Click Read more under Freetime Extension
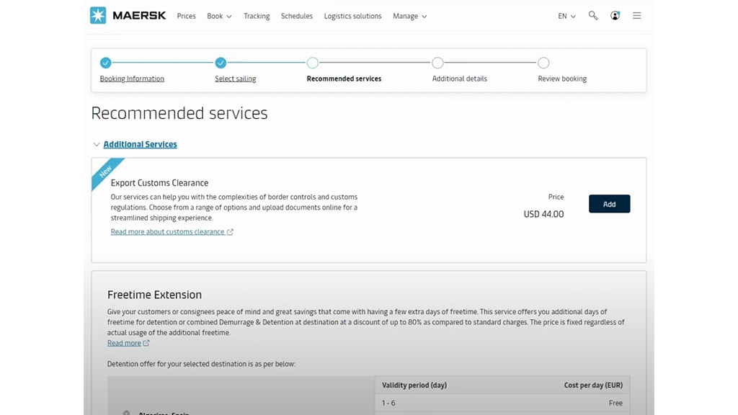This screenshot has height=415, width=738. 125,343
